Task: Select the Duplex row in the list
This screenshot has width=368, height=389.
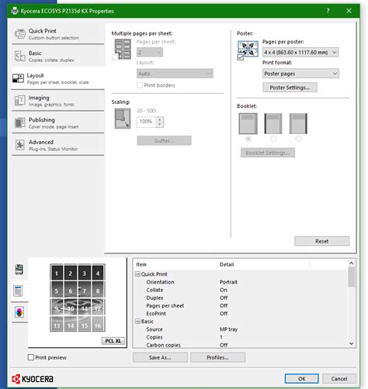Action: 241,298
